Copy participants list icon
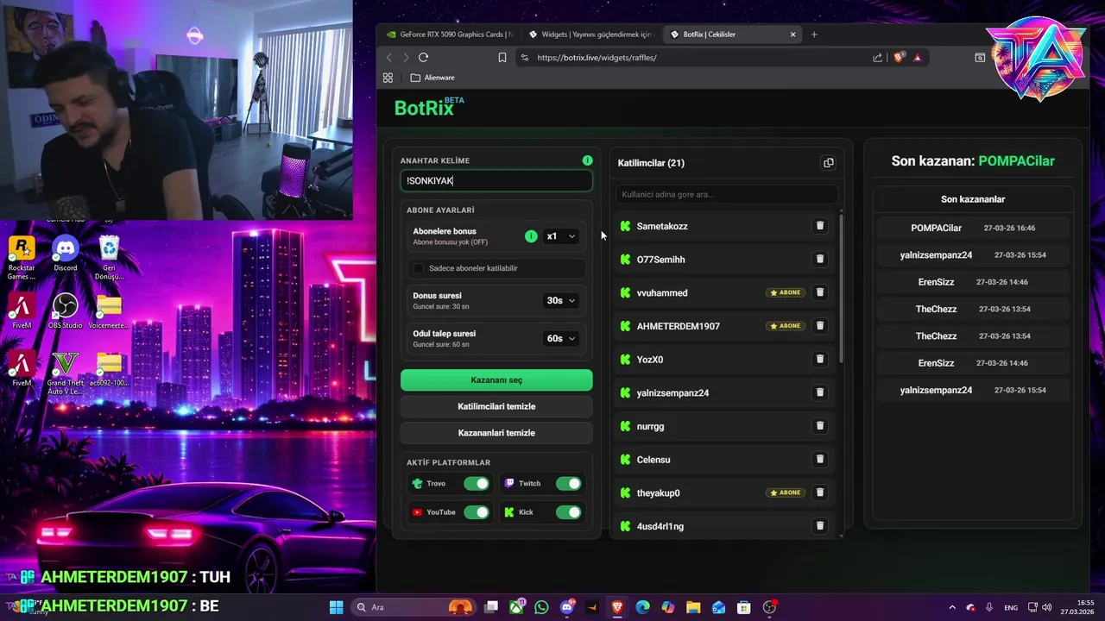This screenshot has width=1105, height=621. click(x=829, y=163)
